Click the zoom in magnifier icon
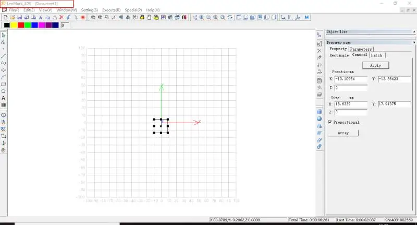 point(202,17)
